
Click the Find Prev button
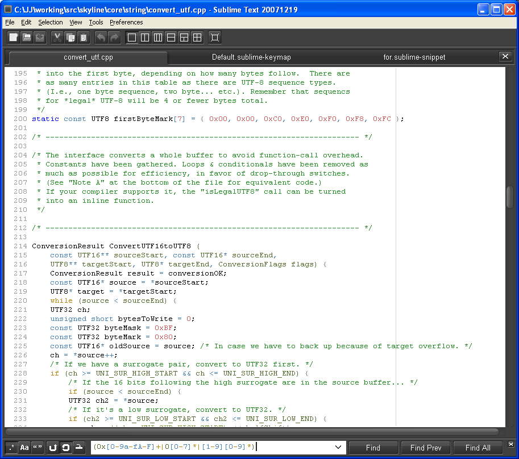(x=425, y=448)
